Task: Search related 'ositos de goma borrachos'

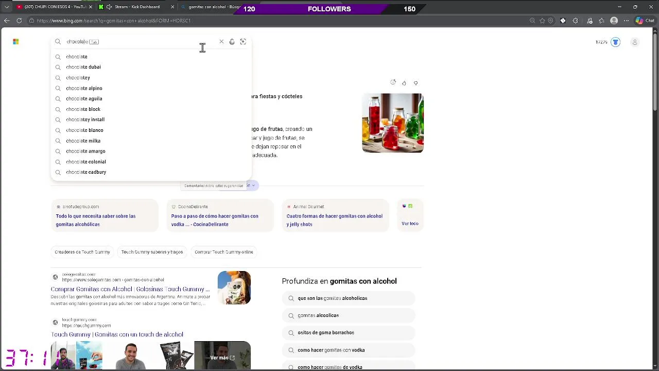Action: click(x=349, y=333)
